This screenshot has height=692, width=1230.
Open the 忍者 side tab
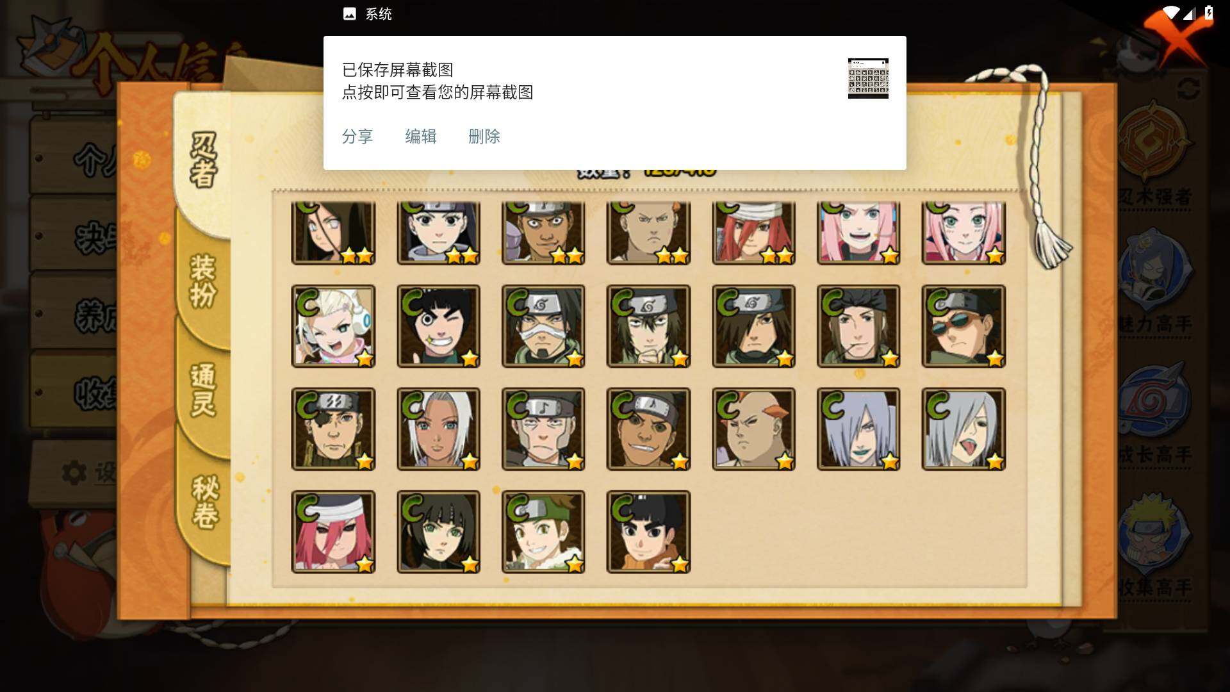click(204, 160)
